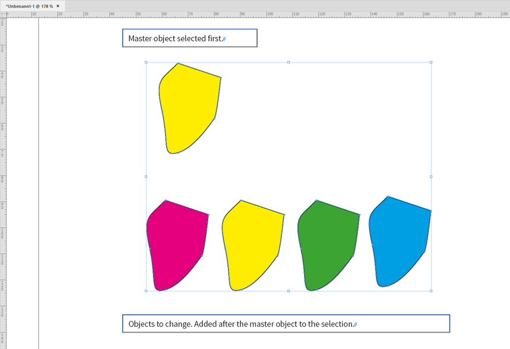
Task: Click the top-left selection handle
Action: tap(146, 62)
